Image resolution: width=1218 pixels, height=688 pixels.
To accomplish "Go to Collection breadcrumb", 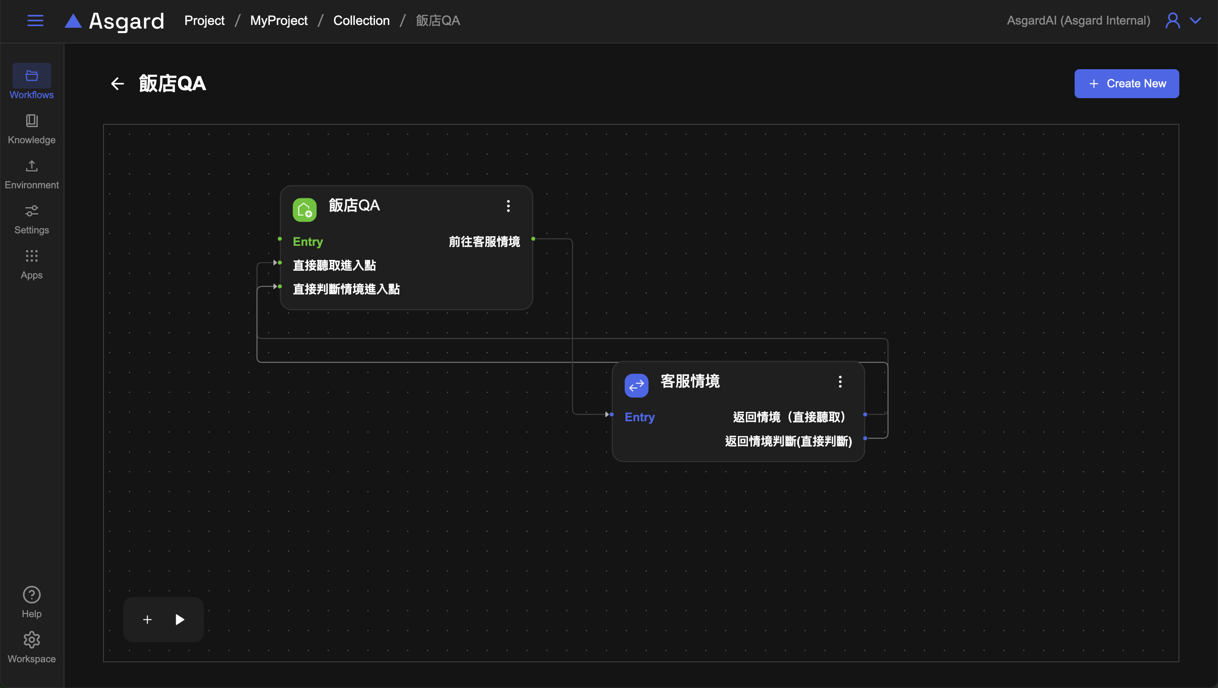I will [x=361, y=21].
